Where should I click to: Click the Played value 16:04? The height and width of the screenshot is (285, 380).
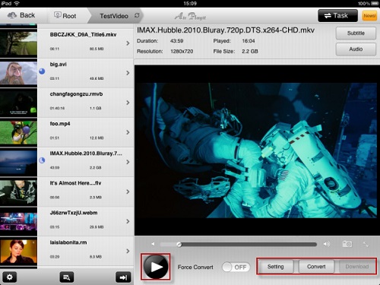click(x=249, y=41)
